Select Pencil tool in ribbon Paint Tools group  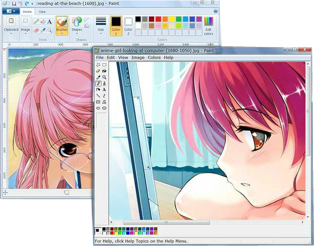(36, 21)
